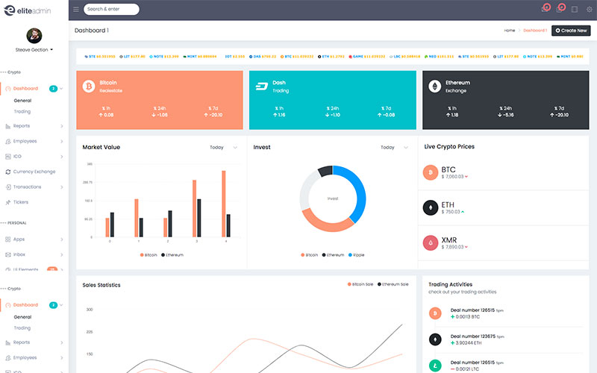Open the Inbox menu item
This screenshot has width=597, height=373.
34,254
